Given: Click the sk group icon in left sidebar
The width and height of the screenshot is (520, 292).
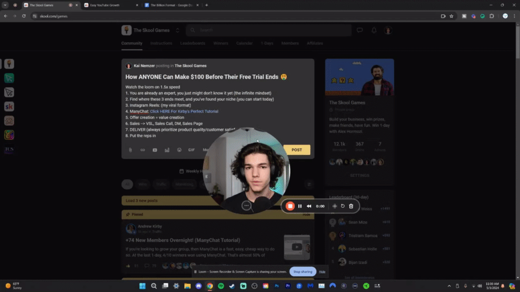Looking at the screenshot, I should (9, 106).
